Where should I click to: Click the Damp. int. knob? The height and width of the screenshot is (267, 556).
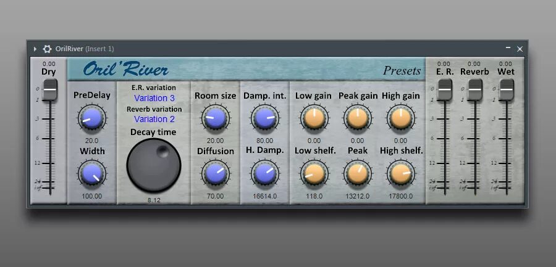coord(265,118)
